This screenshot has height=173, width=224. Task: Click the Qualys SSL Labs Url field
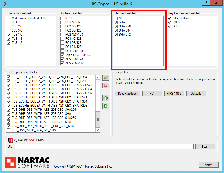(104, 147)
